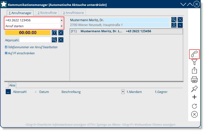Viewport: 204px width, 131px height.
Task: Clear Aktenzahl with X icon beside its magnifier
Action: click(61, 40)
